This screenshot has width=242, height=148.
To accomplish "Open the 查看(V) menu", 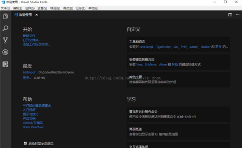I will pyautogui.click(x=42, y=8).
